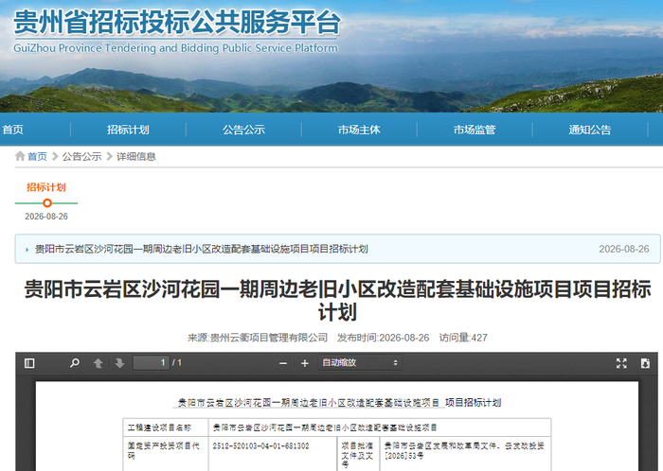663x471 pixels.
Task: Open the PDF search magnifier icon
Action: 75,363
